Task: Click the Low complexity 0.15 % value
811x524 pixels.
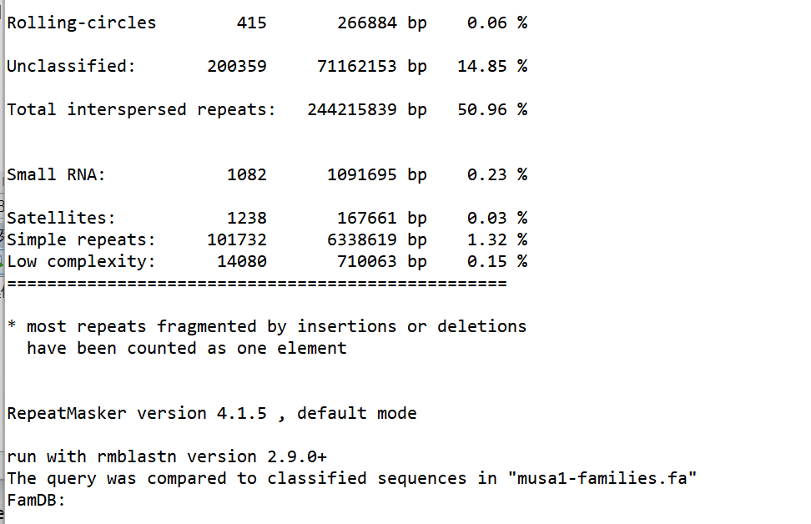Action: click(x=497, y=262)
